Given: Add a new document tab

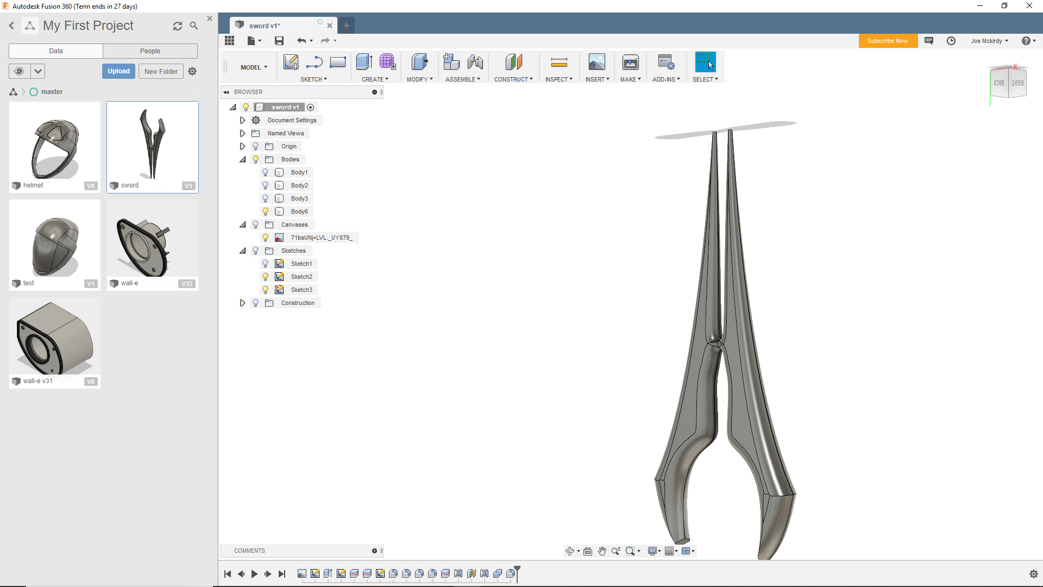Looking at the screenshot, I should coord(346,26).
